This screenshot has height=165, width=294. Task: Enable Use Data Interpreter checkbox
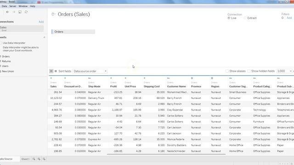[x=1, y=43]
